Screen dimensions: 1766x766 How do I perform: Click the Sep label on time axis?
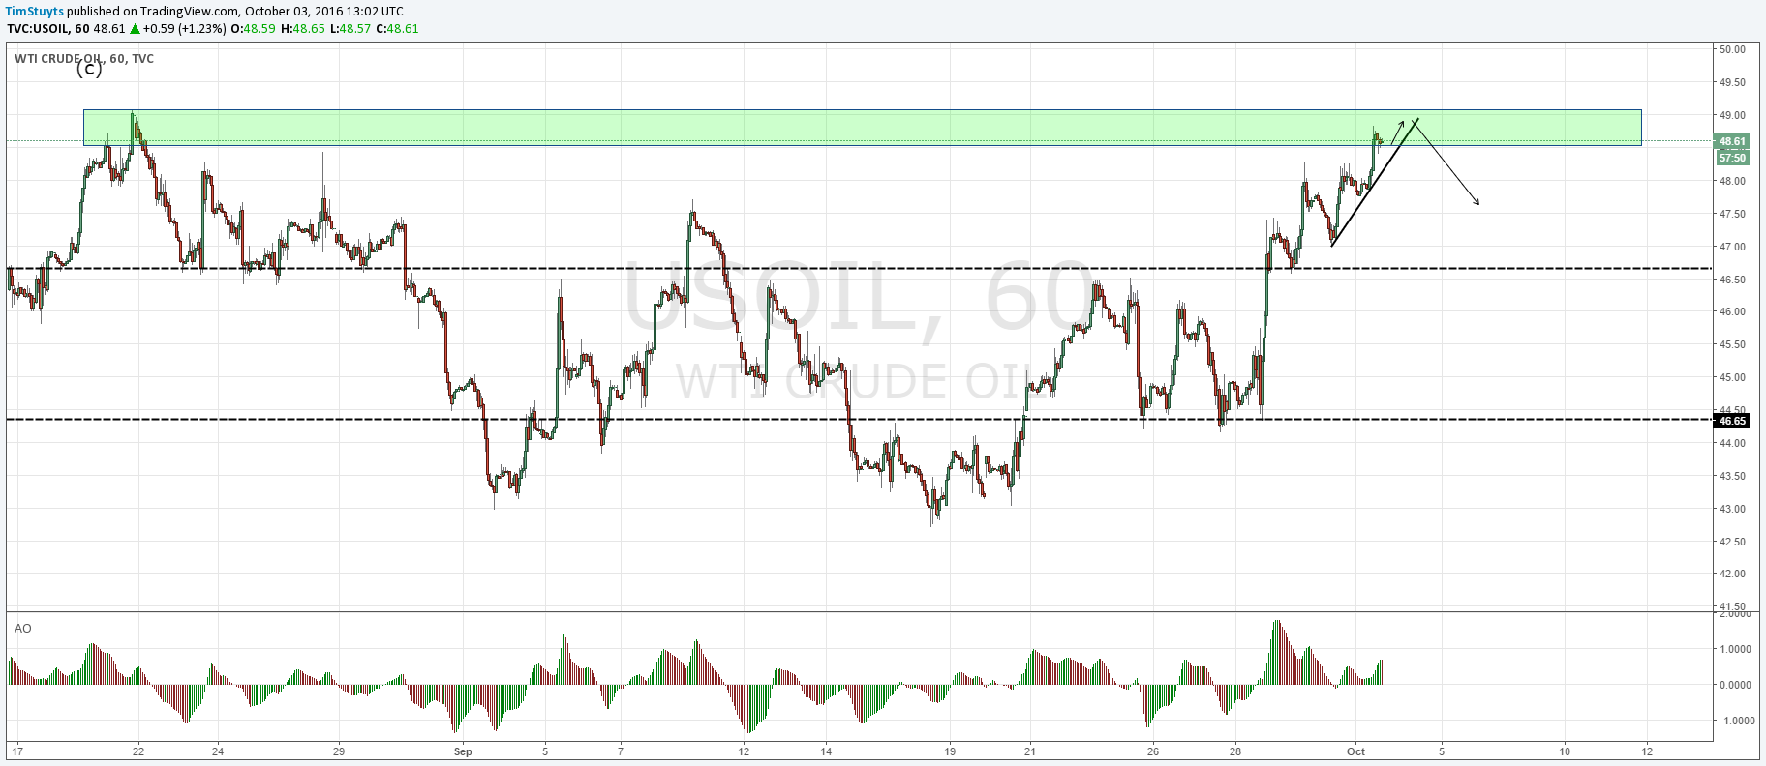tap(463, 751)
